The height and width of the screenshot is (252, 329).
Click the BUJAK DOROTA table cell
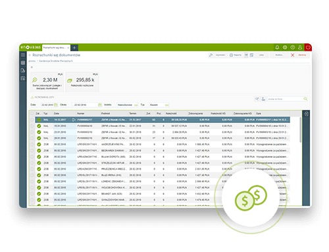[113, 157]
